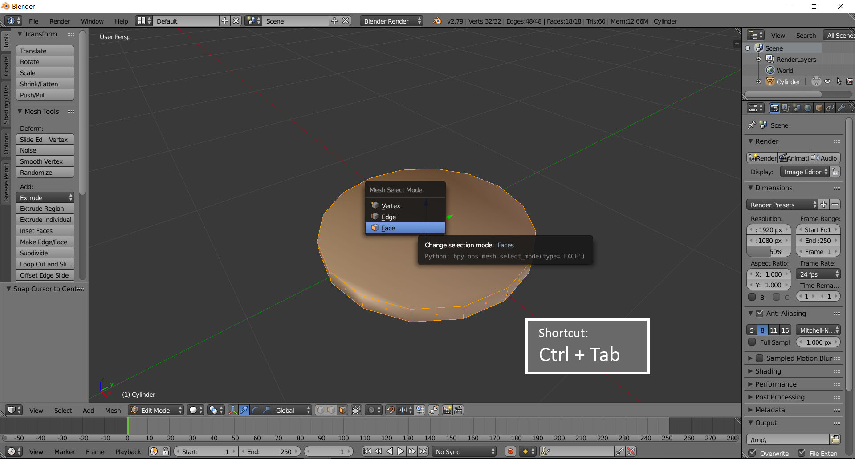Click the 3D manipulator toggle icon
855x459 pixels.
click(233, 410)
